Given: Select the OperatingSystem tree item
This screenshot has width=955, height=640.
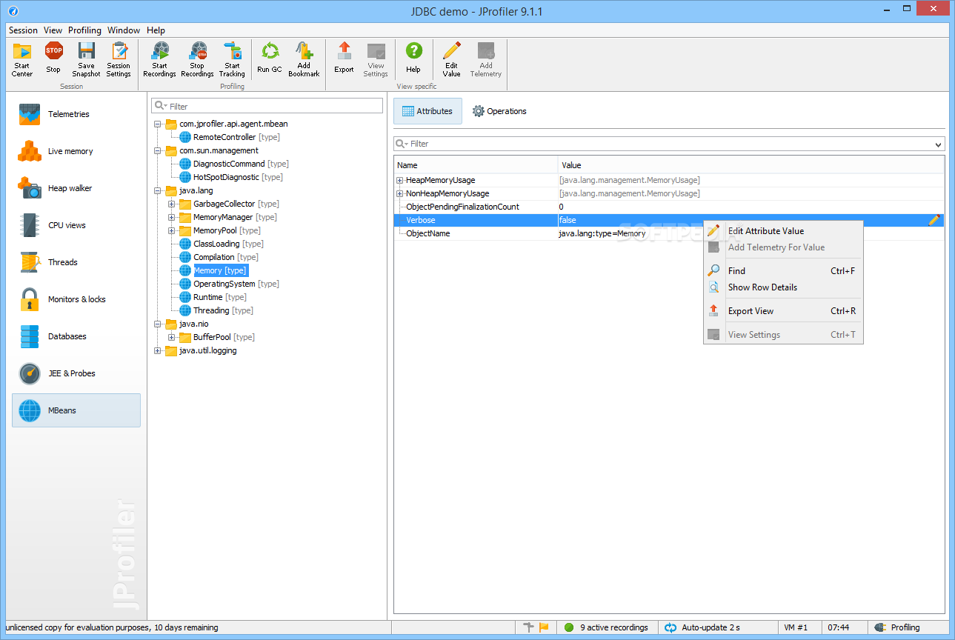Looking at the screenshot, I should point(229,284).
